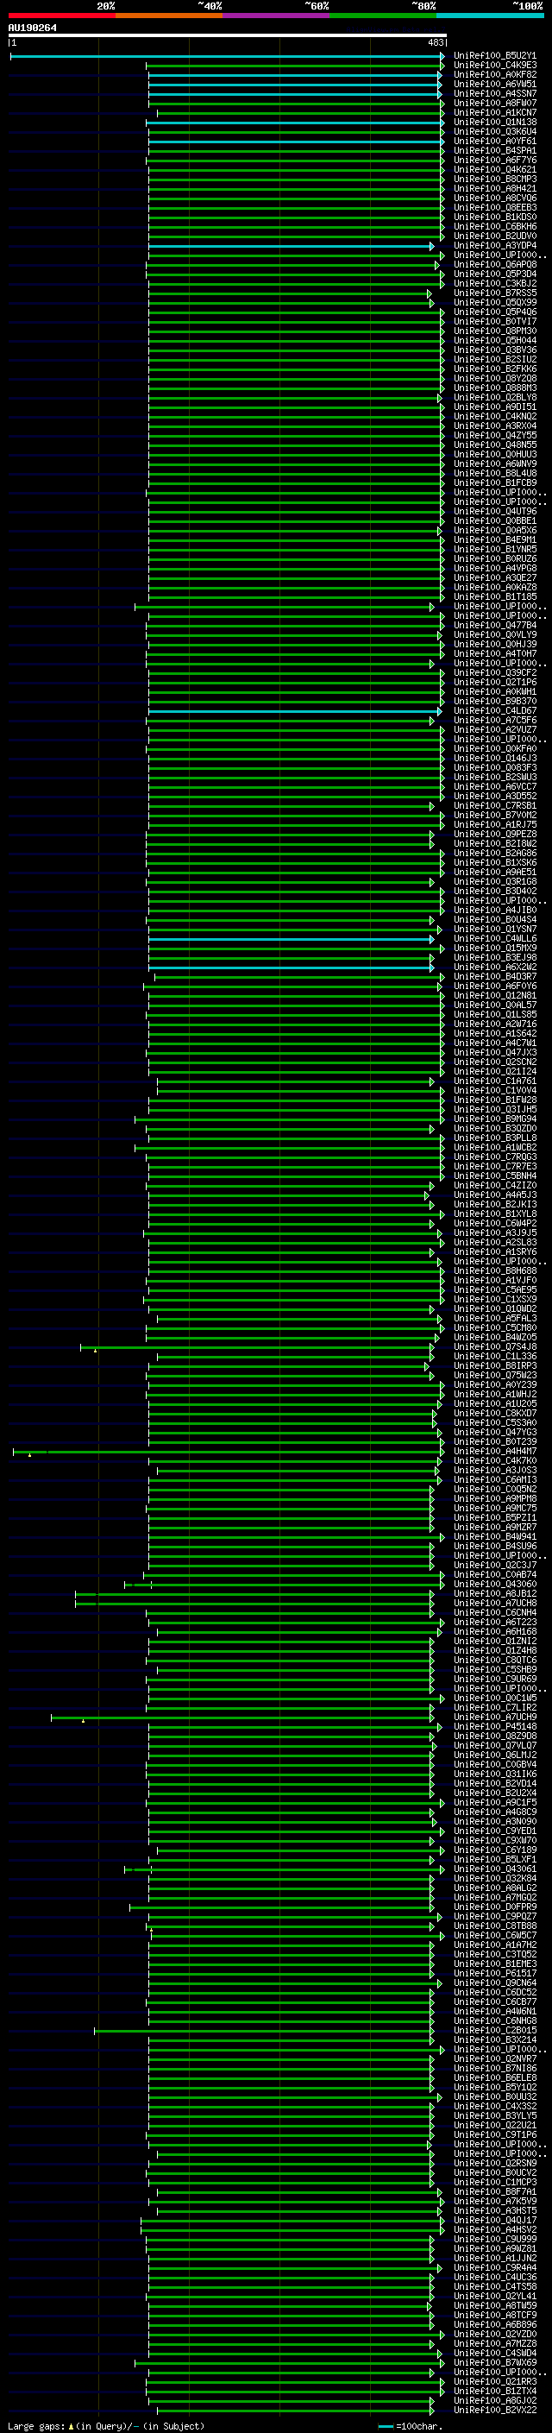Screen dimensions: 552x2433
Task: Select label UniRef100_B3X214
Action: point(494,2040)
